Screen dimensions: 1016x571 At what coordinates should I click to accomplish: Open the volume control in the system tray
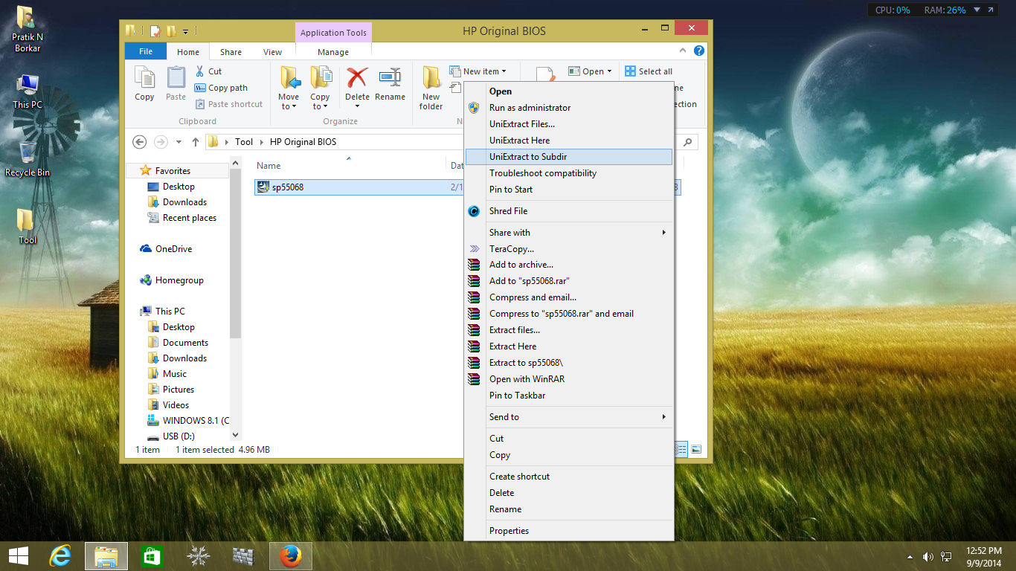click(928, 556)
